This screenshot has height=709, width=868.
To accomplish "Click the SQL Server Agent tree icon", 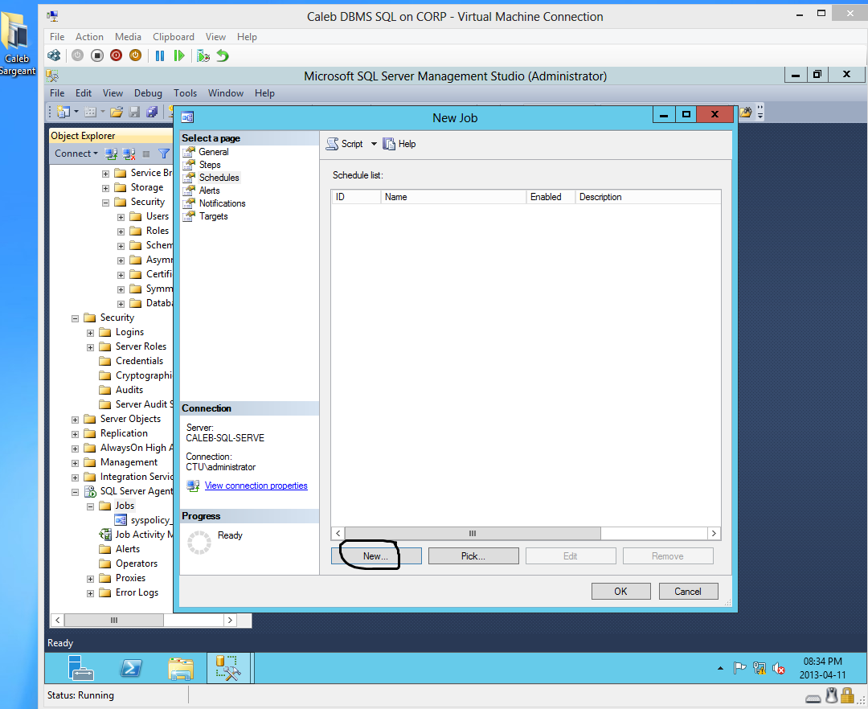I will 90,491.
